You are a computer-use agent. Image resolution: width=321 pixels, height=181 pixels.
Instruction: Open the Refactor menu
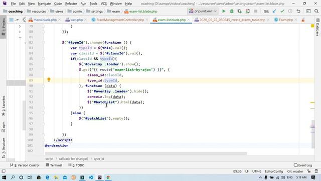[x=71, y=4]
